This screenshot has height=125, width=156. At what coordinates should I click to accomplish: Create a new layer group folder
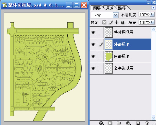click(119, 123)
